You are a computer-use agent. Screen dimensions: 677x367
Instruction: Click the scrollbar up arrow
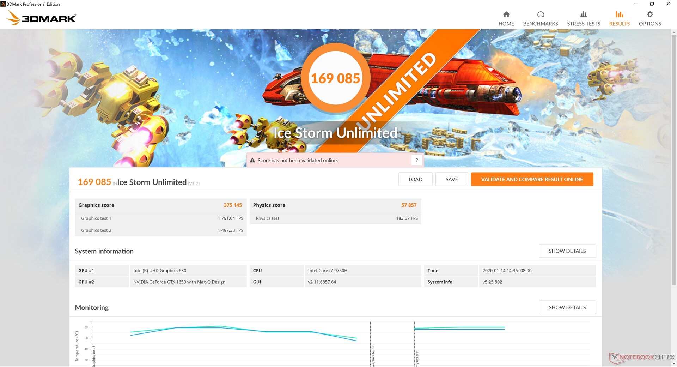[674, 32]
